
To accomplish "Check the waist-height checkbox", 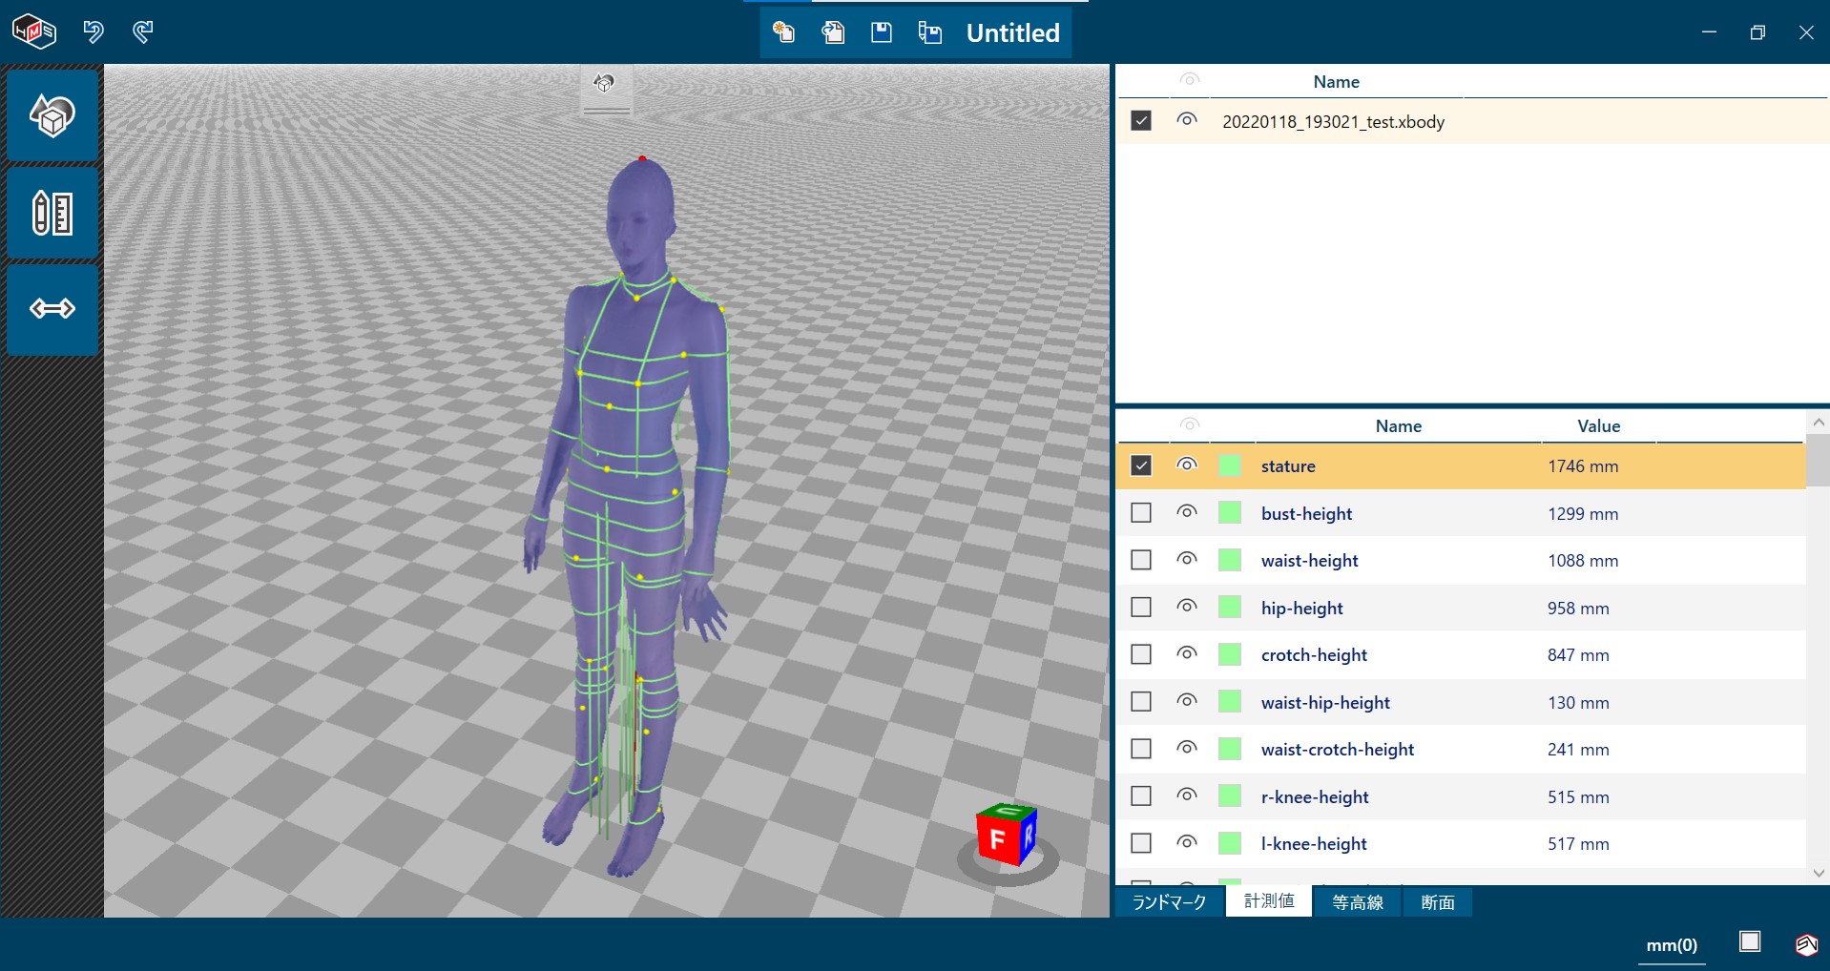I will tap(1141, 560).
